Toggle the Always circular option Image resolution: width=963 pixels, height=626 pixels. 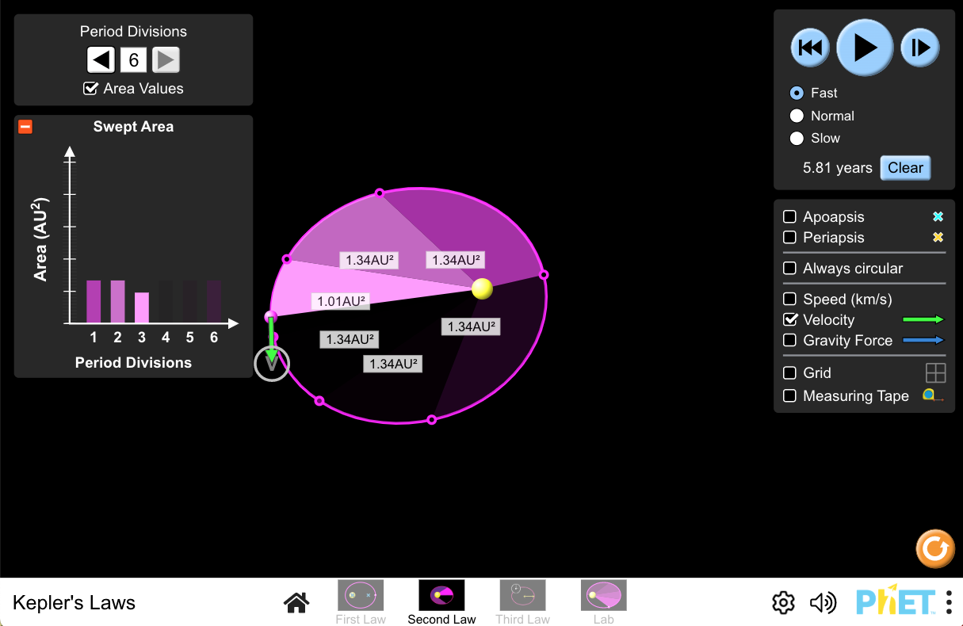[789, 269]
